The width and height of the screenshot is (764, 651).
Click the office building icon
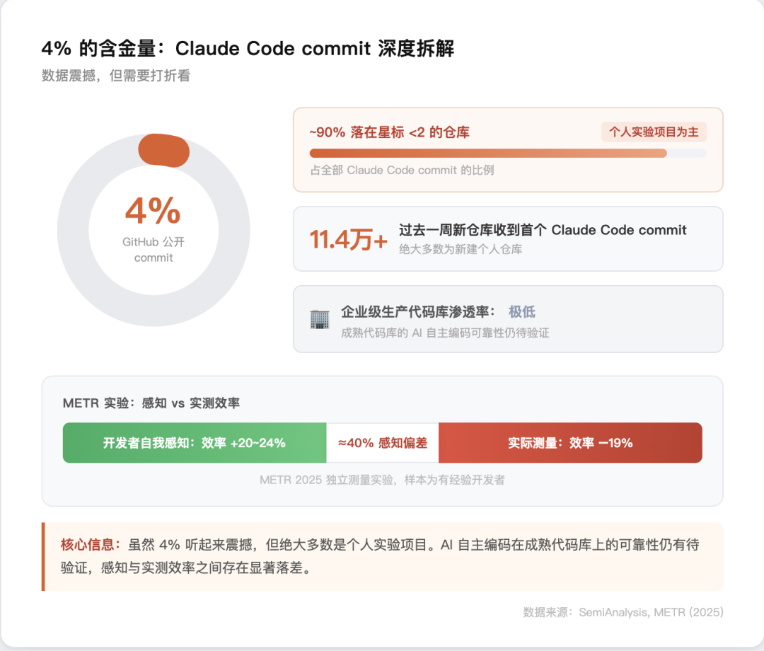320,319
